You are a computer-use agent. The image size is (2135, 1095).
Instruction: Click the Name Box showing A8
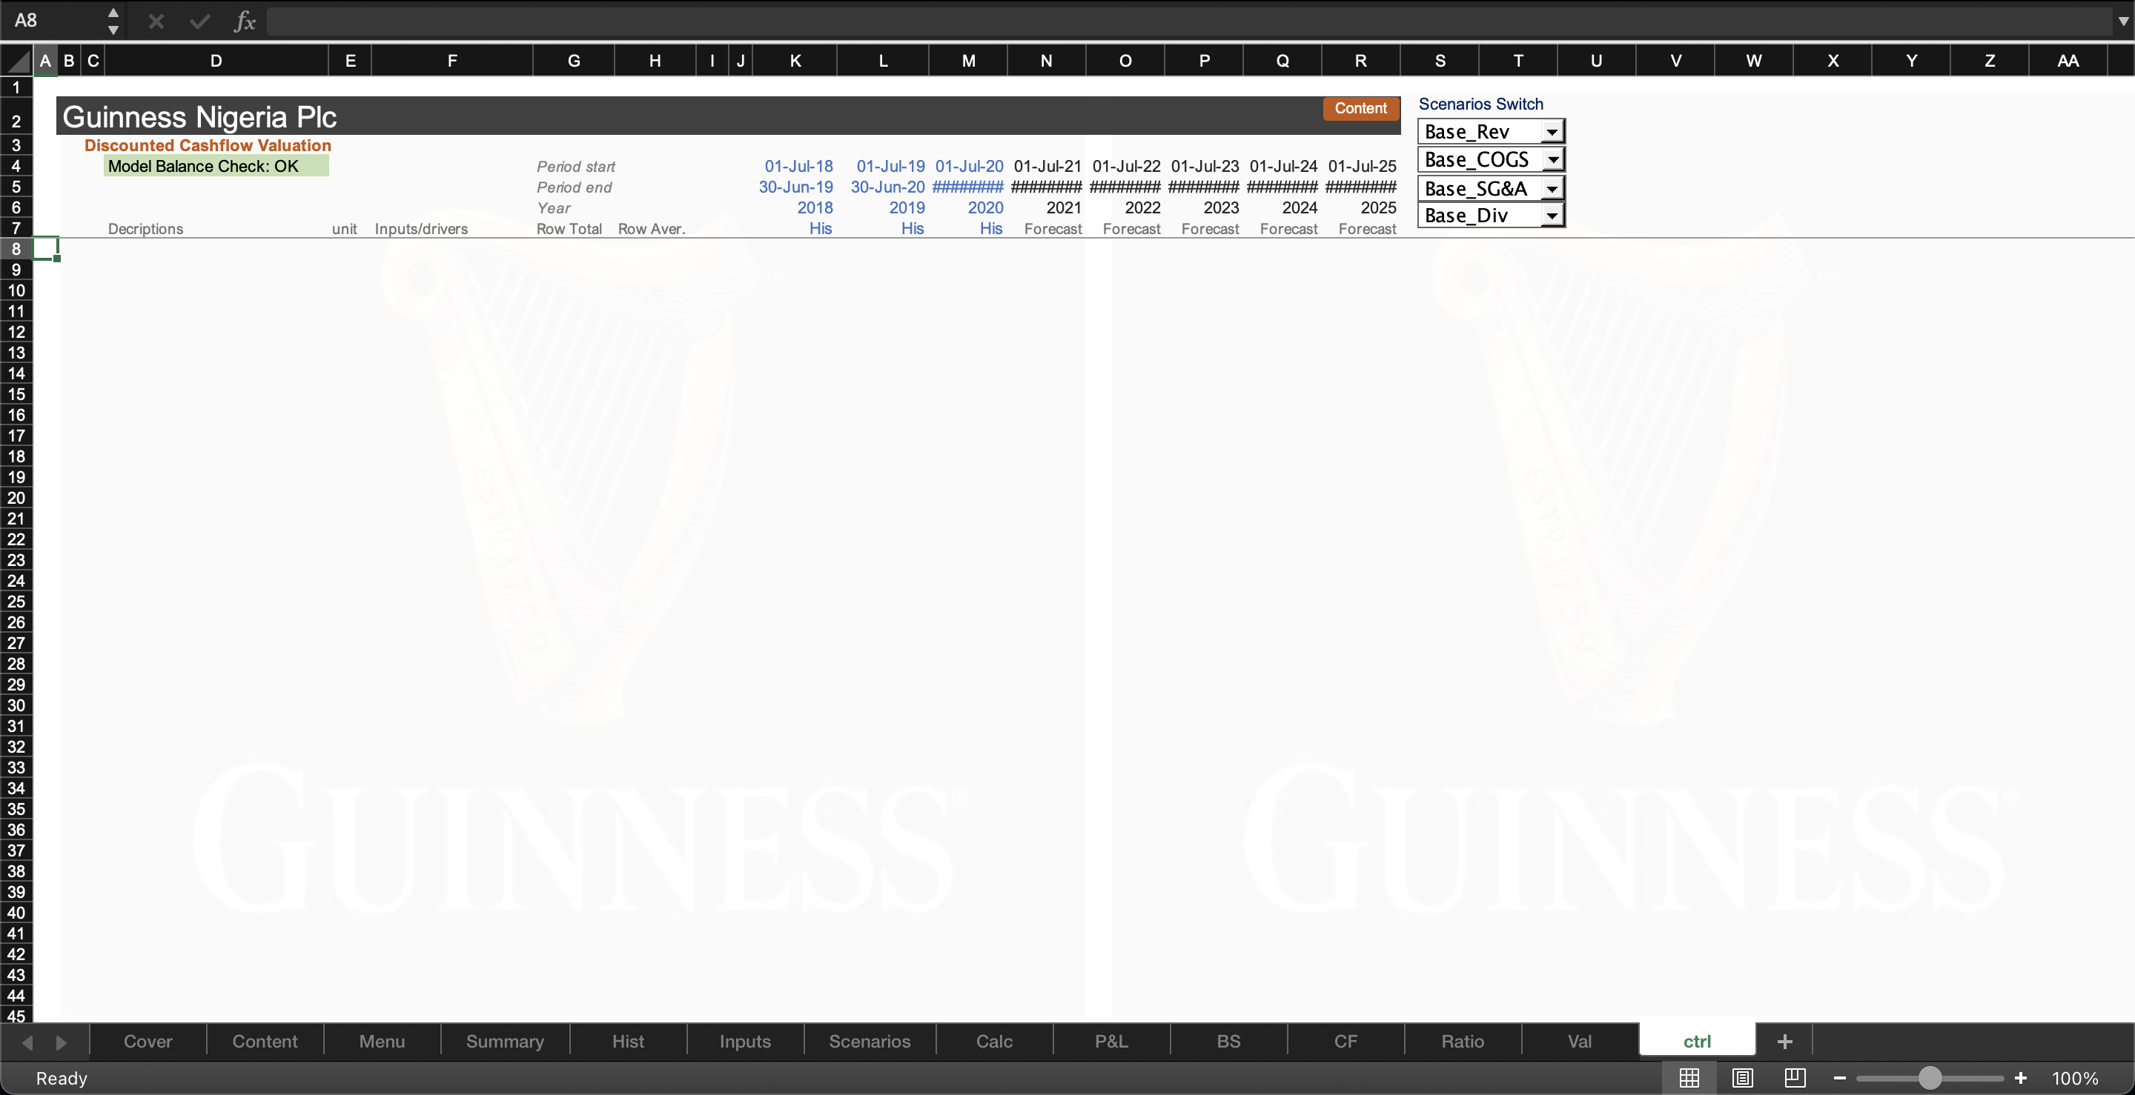pos(54,21)
